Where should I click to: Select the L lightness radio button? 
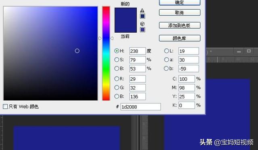[166, 51]
